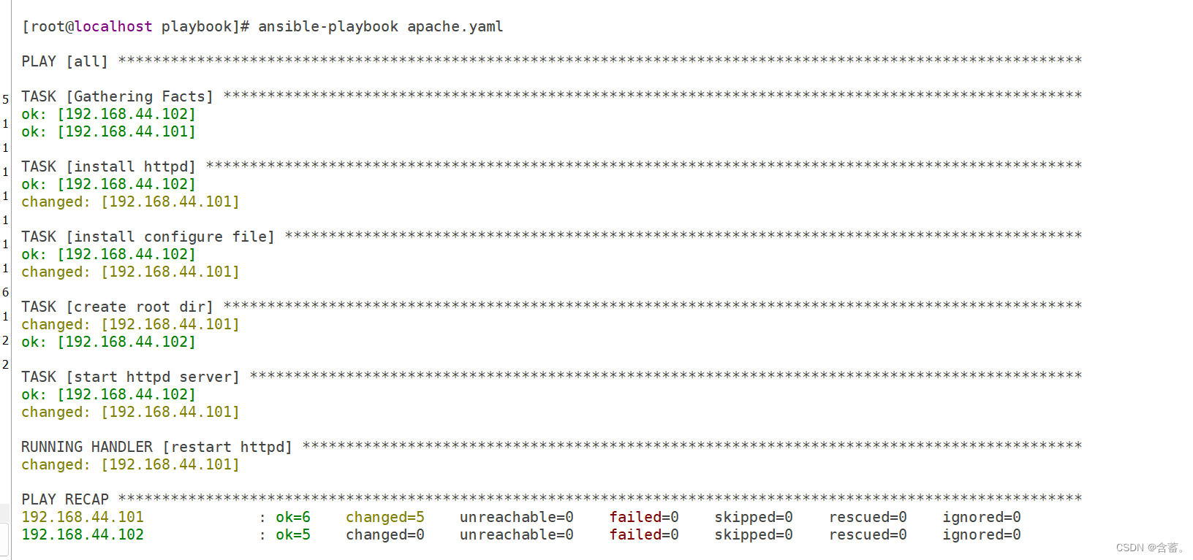Click 'ok=6' in the recap
Image resolution: width=1193 pixels, height=560 pixels.
click(293, 517)
